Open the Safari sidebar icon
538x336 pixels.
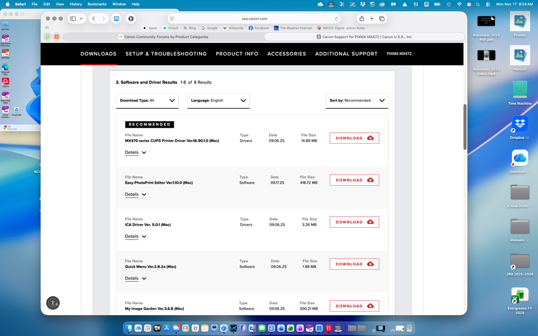click(x=73, y=18)
